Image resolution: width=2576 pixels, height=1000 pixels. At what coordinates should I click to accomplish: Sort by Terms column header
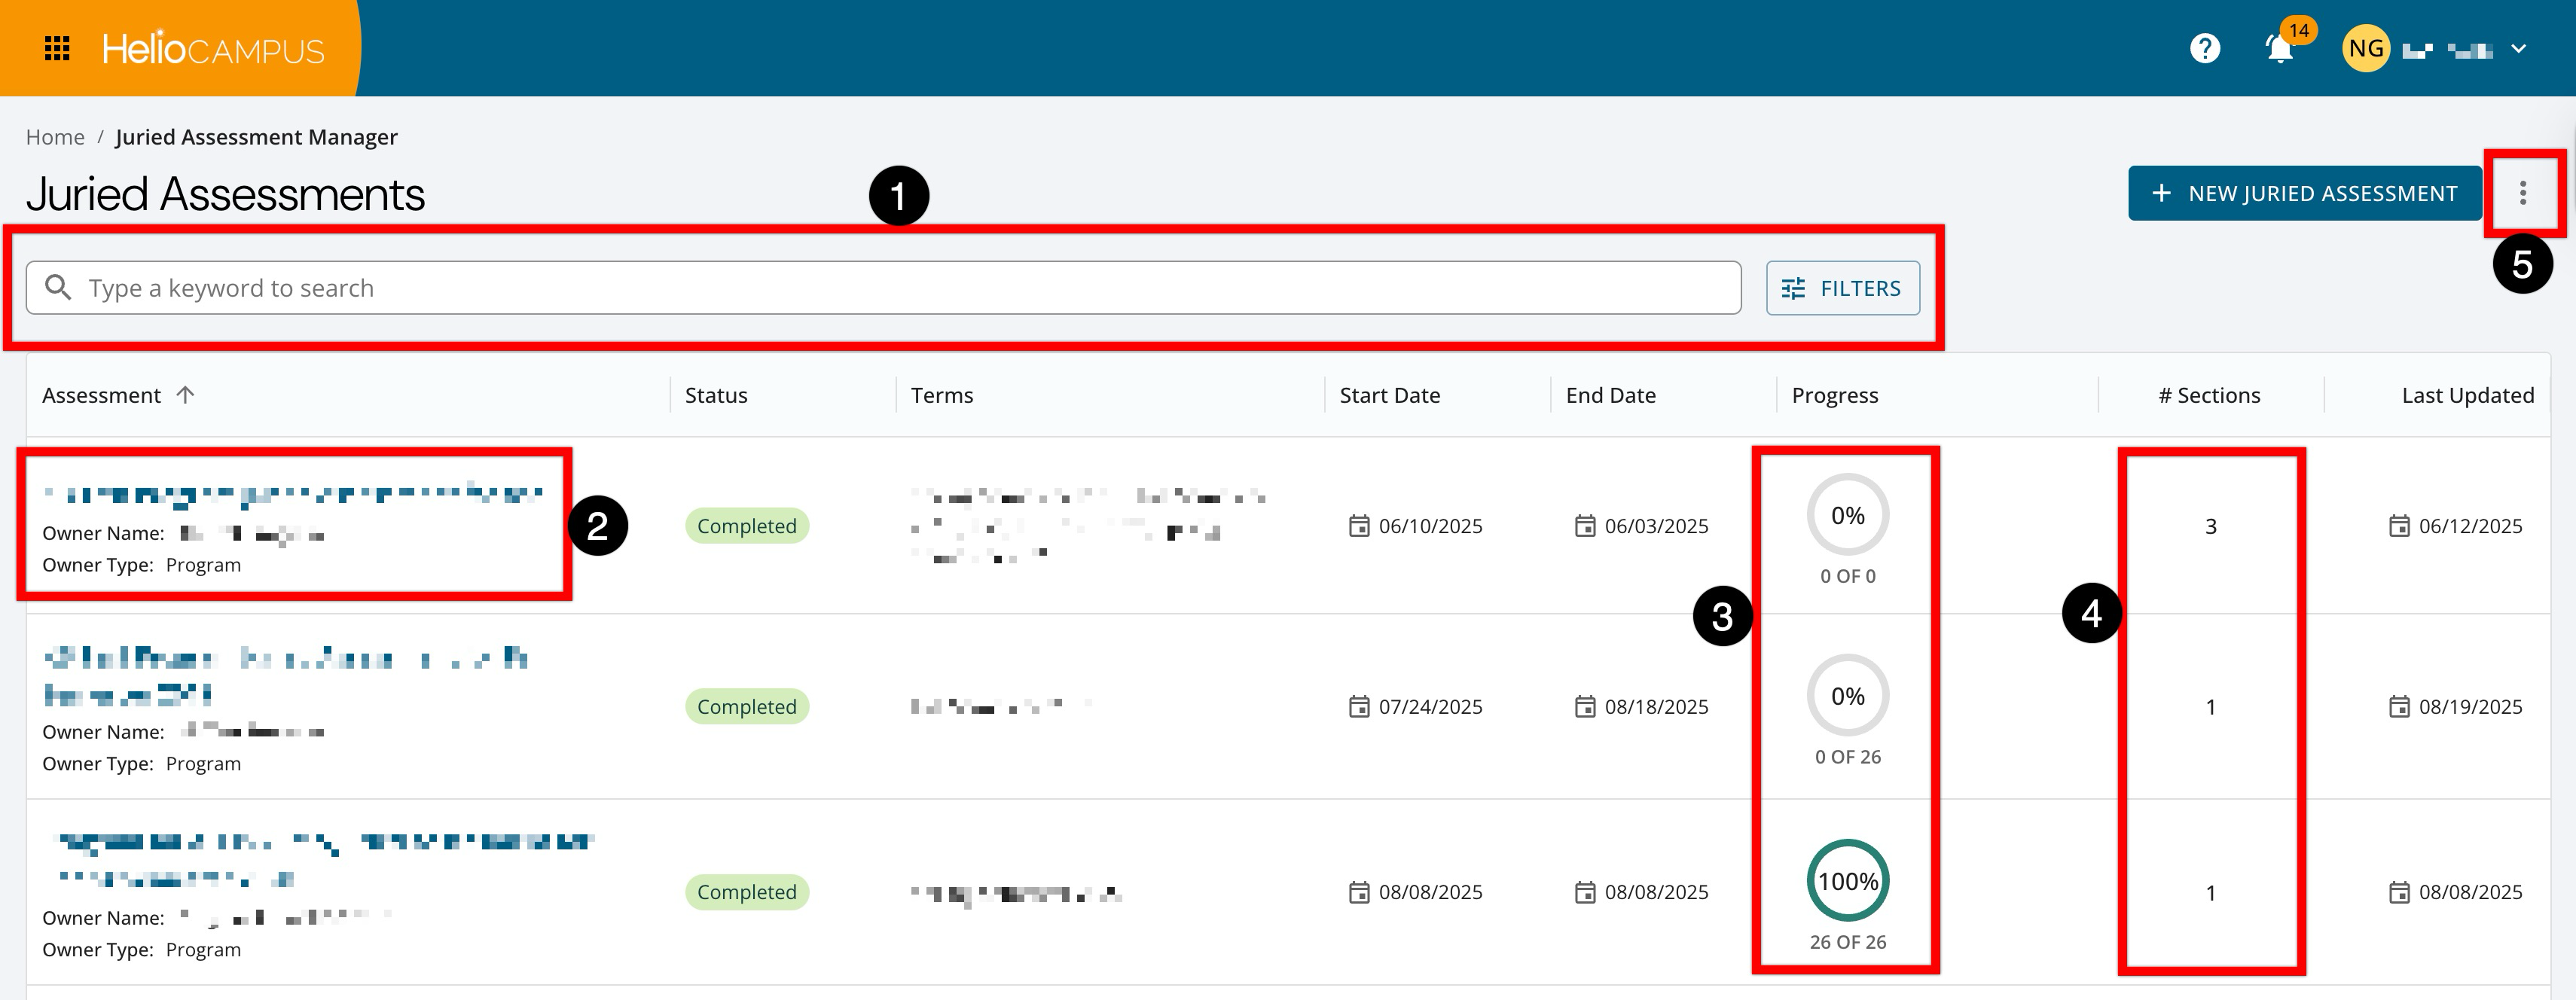(x=941, y=395)
